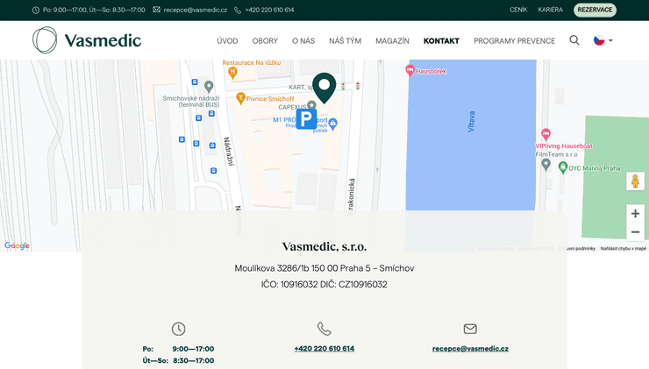The height and width of the screenshot is (369, 649).
Task: Open the KARIÉRA link
Action: [550, 10]
